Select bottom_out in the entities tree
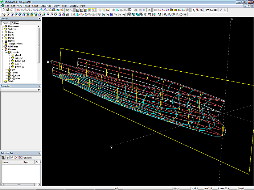The width and height of the screenshot is (254, 190). pos(20,61)
